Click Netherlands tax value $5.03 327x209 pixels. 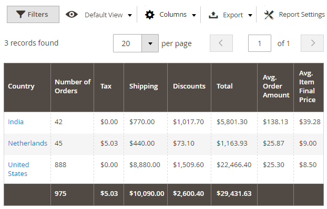click(109, 143)
